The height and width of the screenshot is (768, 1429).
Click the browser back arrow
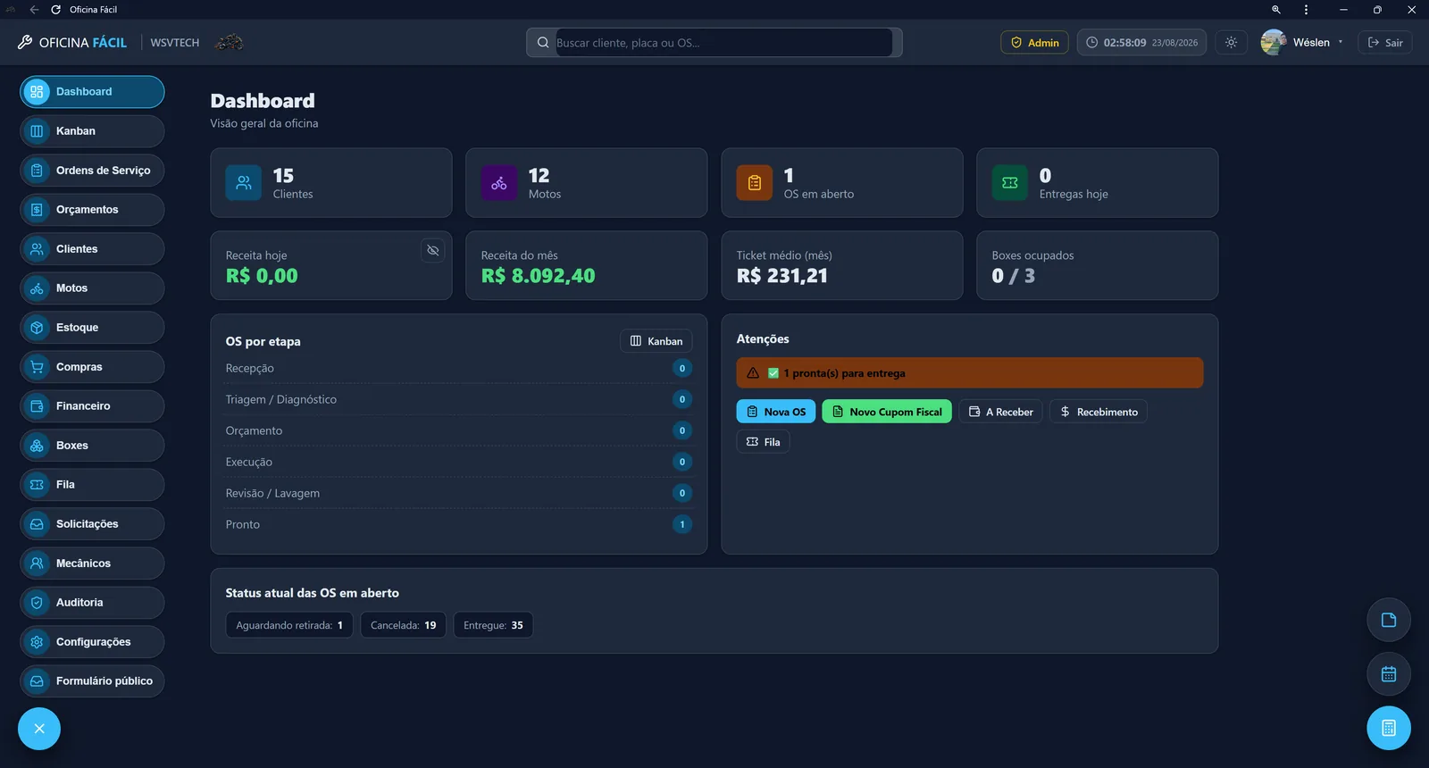point(34,10)
